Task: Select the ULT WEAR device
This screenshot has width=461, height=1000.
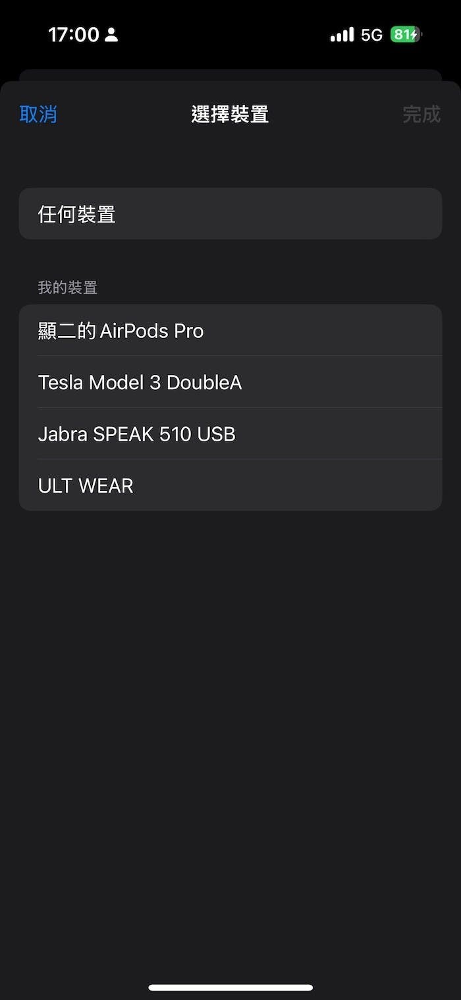Action: coord(230,486)
